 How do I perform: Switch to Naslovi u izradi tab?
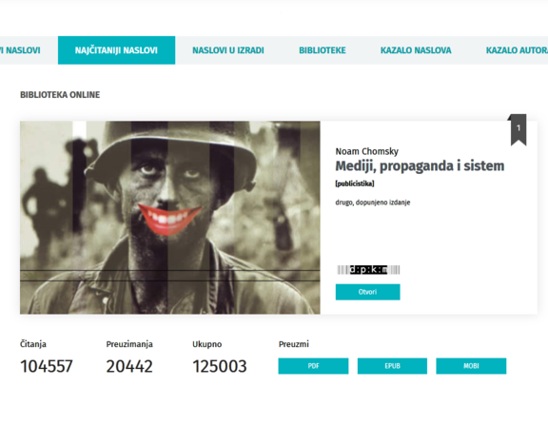coord(228,50)
